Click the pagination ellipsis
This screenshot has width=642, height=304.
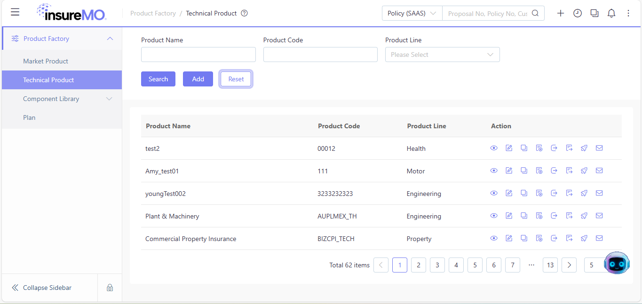click(531, 265)
